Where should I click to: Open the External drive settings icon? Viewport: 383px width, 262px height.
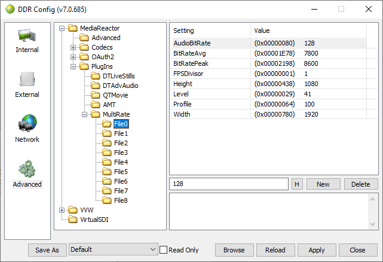27,80
